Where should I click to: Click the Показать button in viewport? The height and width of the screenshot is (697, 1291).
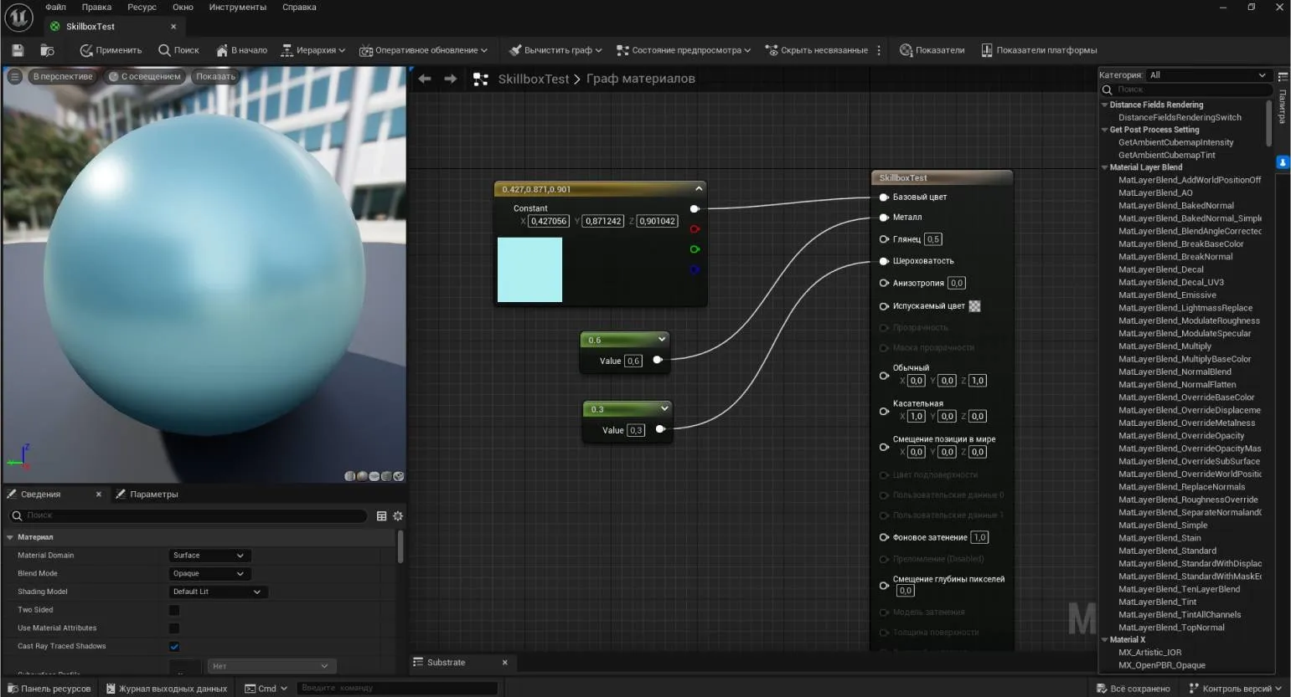(x=215, y=76)
